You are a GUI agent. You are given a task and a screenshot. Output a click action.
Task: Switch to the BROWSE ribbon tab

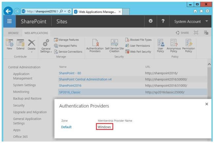(13, 33)
